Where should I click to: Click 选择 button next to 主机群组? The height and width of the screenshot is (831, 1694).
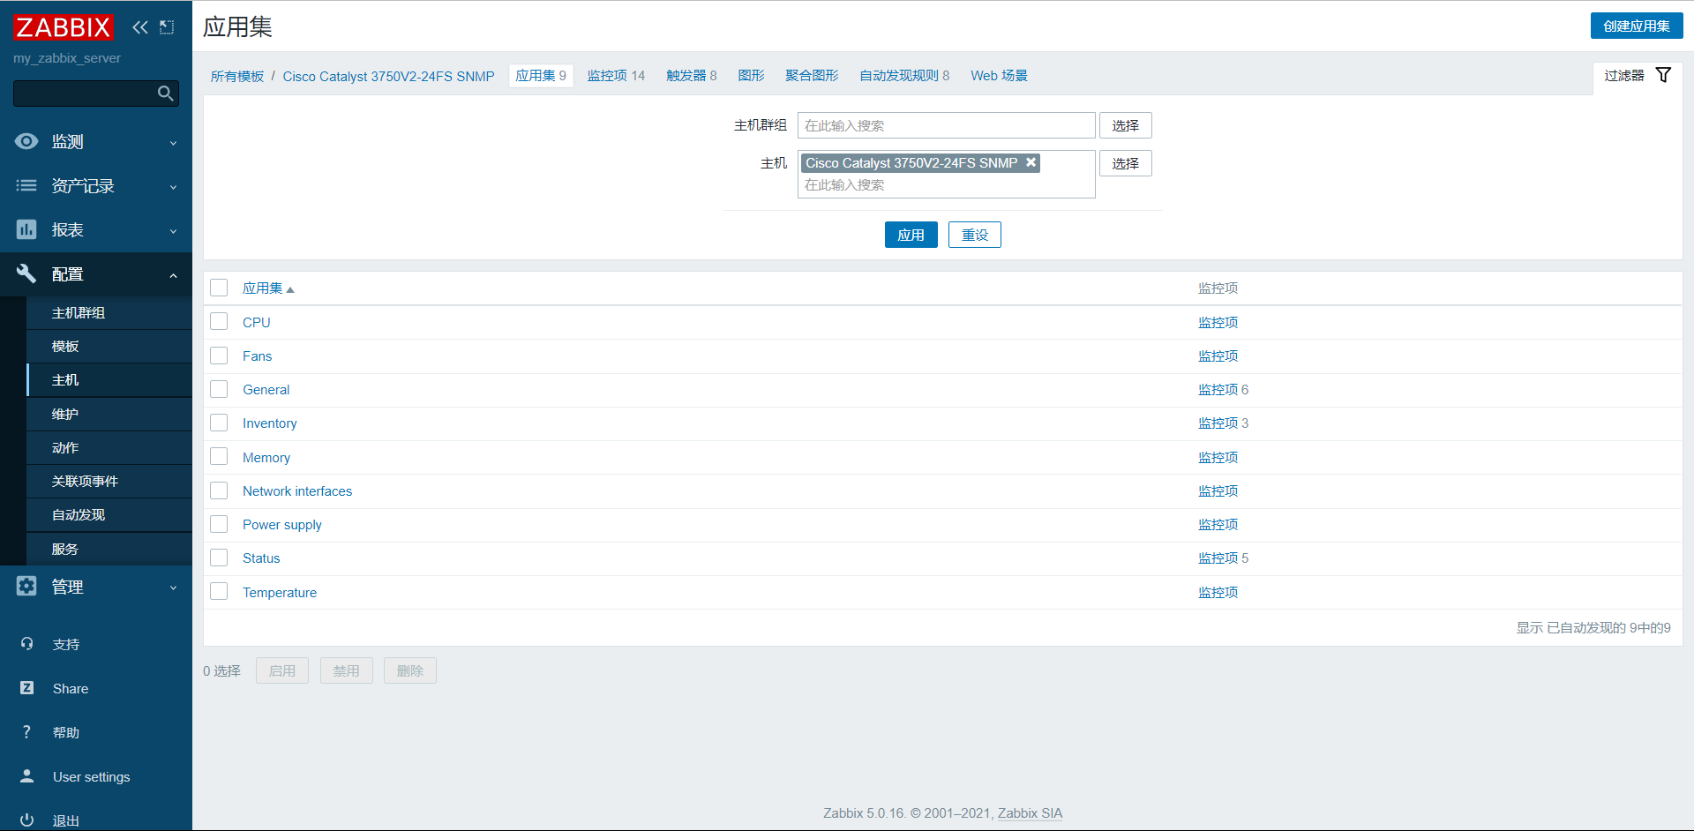pyautogui.click(x=1125, y=125)
